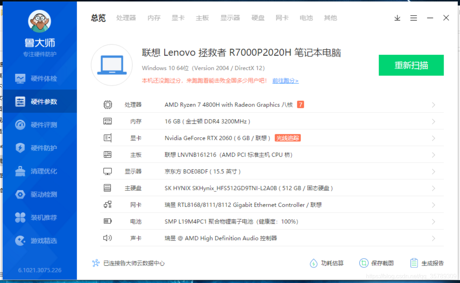Switch to the 处理器 tab

[x=126, y=18]
